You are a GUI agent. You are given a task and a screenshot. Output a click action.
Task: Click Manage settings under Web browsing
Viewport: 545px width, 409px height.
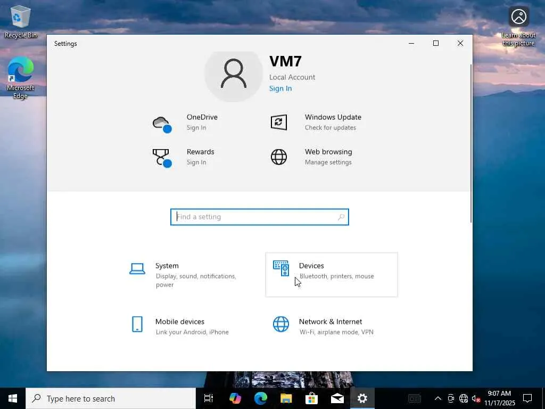pos(328,162)
